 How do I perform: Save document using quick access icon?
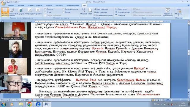click(x=8, y=2)
